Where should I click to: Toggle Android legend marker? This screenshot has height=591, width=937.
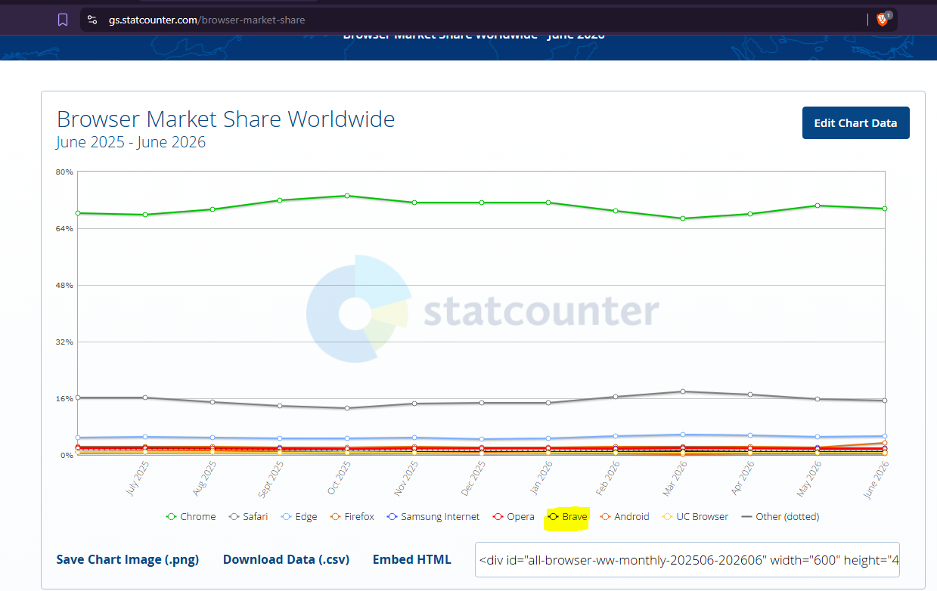point(605,517)
